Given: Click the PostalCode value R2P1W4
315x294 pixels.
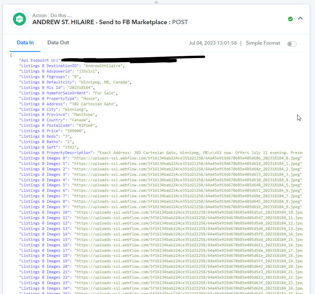Looking at the screenshot, I should coord(86,125).
